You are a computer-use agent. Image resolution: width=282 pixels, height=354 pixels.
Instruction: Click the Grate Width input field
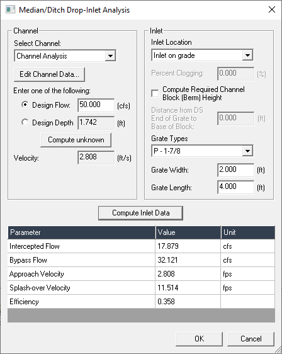236,170
